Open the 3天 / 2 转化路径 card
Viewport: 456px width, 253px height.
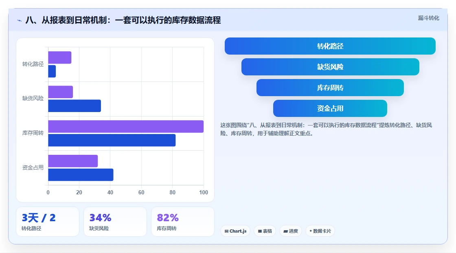[x=48, y=222]
